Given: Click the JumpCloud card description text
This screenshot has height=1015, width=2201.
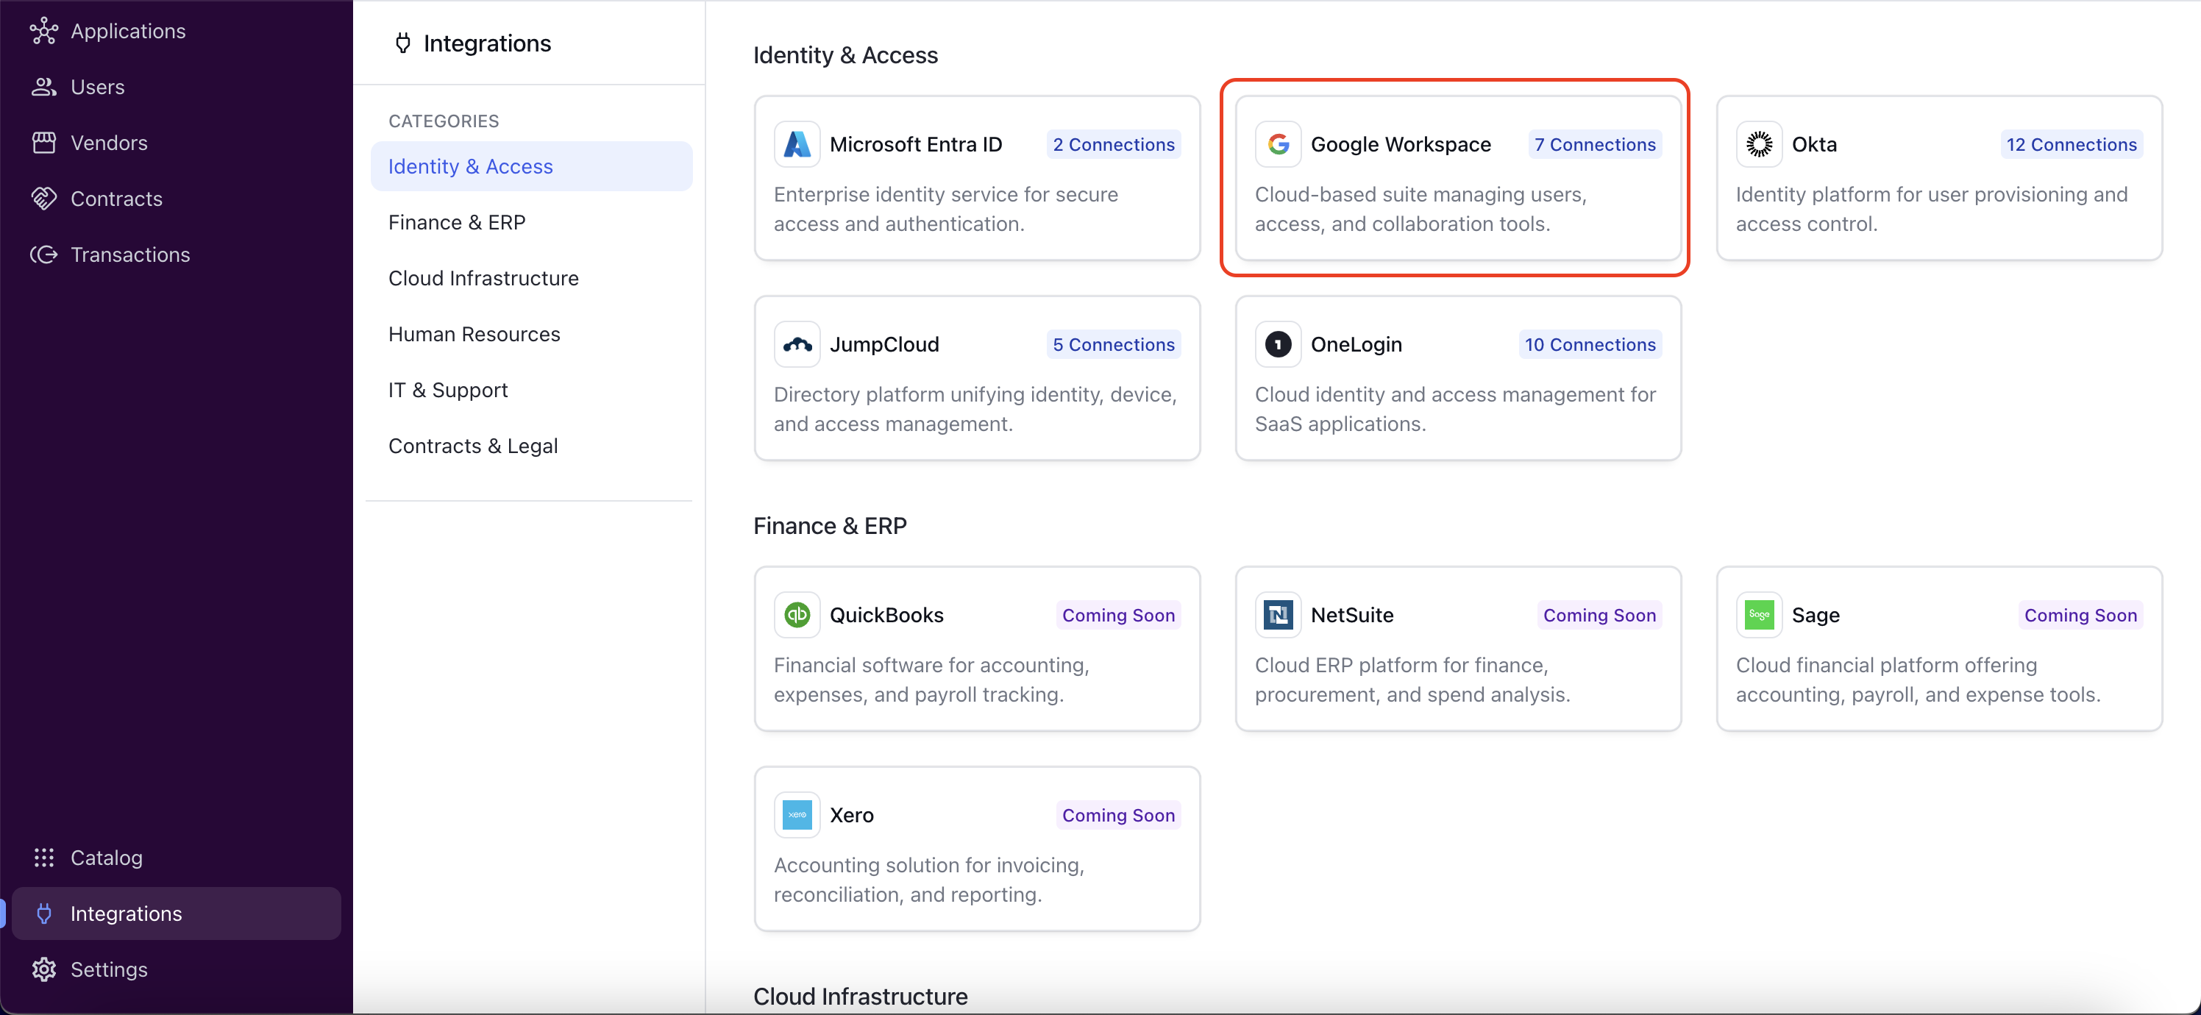Looking at the screenshot, I should (975, 409).
